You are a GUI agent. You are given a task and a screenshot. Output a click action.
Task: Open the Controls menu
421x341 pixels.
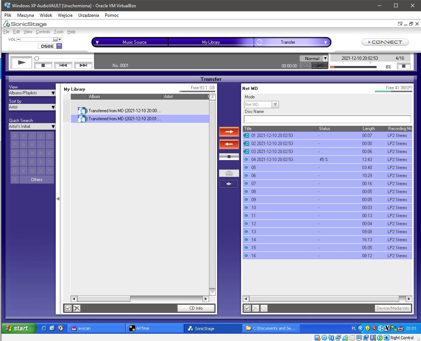(x=43, y=32)
